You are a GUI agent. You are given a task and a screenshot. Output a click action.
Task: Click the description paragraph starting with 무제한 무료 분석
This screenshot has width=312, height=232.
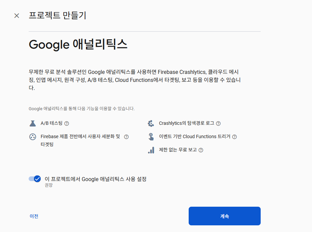point(135,80)
